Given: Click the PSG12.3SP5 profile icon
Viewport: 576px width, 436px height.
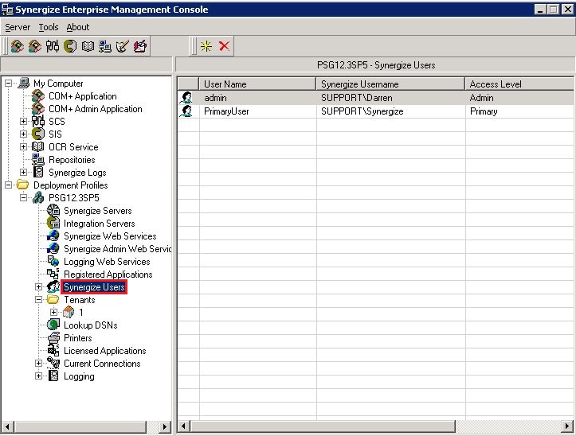Looking at the screenshot, I should [38, 198].
